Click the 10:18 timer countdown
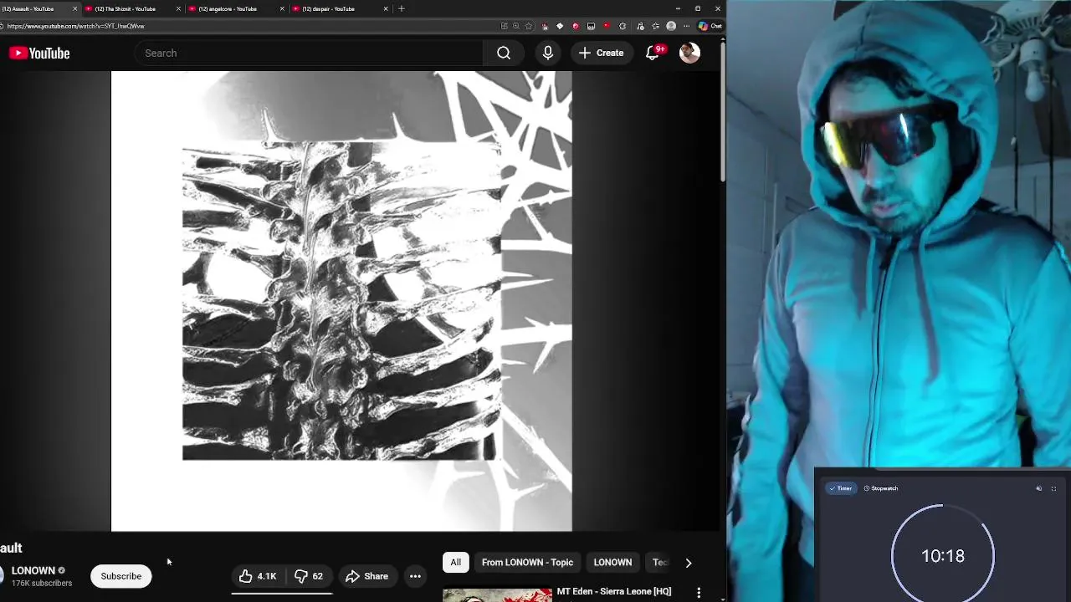This screenshot has width=1071, height=602. point(943,556)
